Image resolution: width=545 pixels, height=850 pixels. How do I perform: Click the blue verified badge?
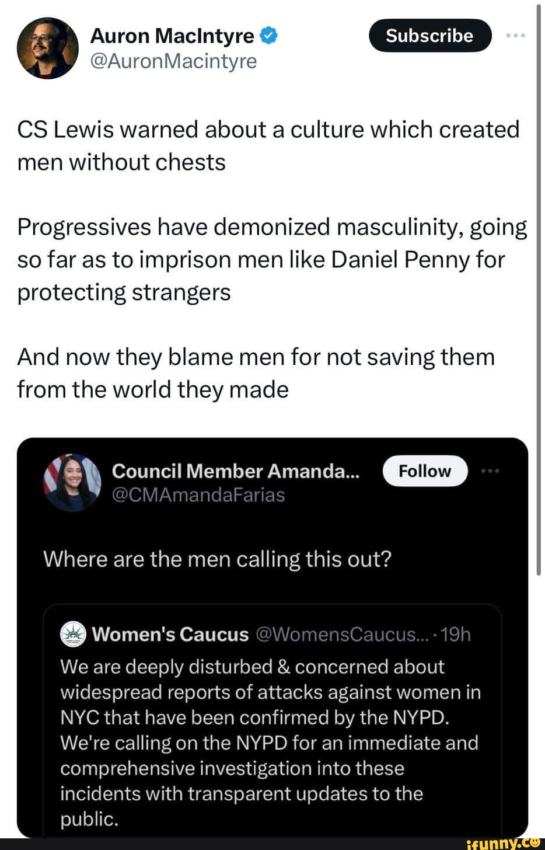tap(268, 36)
